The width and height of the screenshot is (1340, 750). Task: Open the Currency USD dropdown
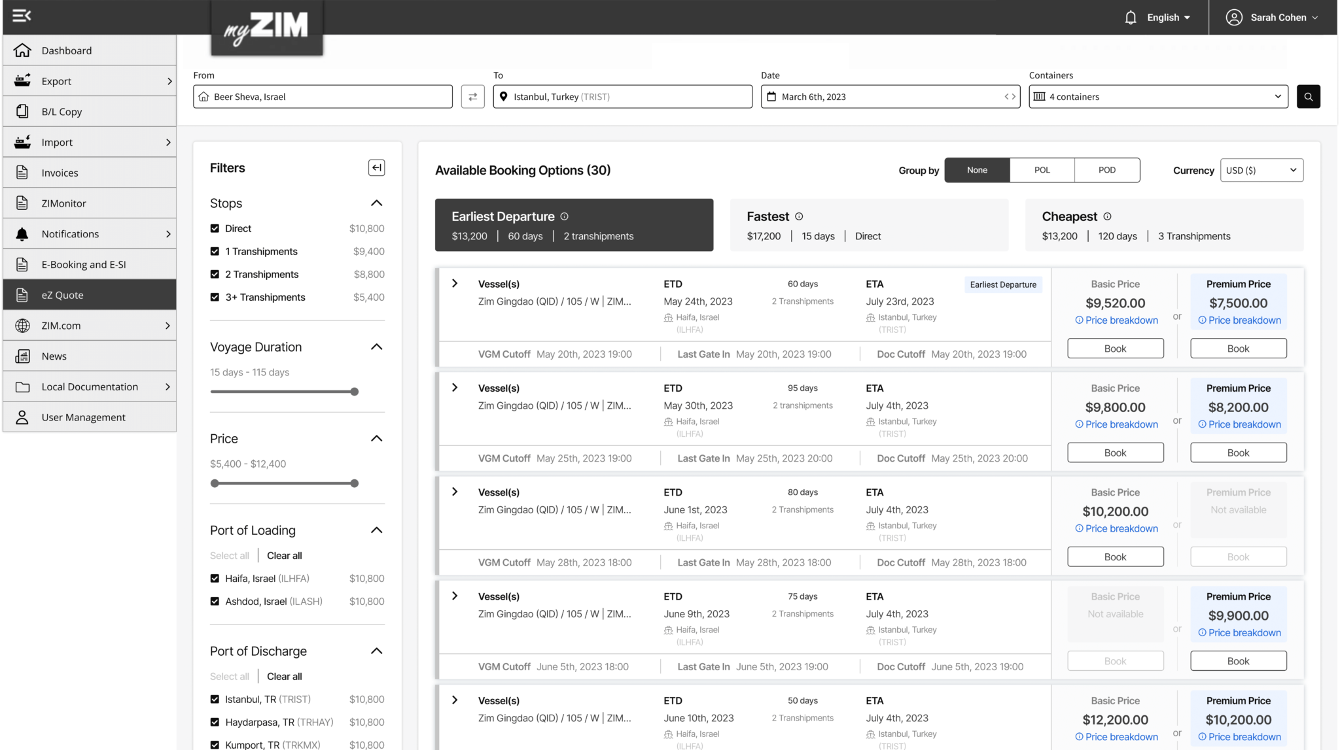click(x=1261, y=170)
